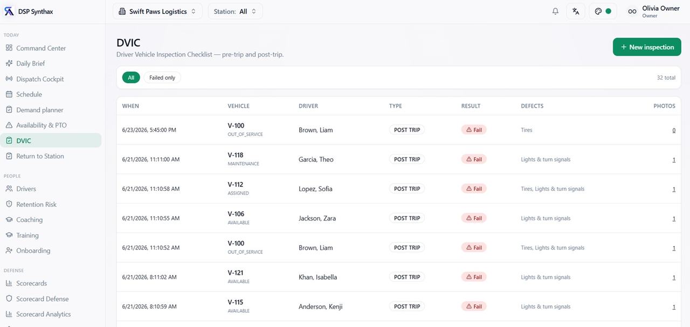Open the language translation switcher
The image size is (690, 327).
coord(576,11)
